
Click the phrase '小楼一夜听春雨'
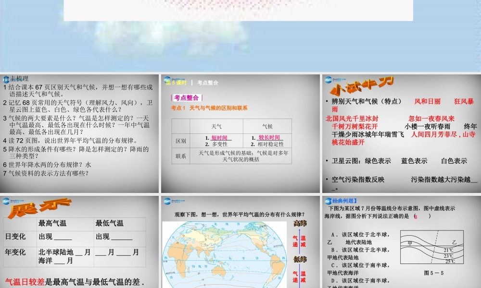pyautogui.click(x=427, y=126)
